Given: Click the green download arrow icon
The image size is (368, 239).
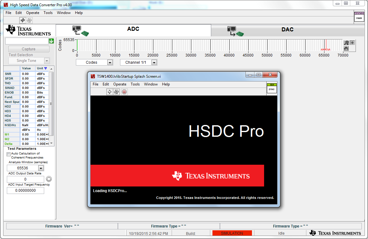Looking at the screenshot, I should [x=51, y=41].
